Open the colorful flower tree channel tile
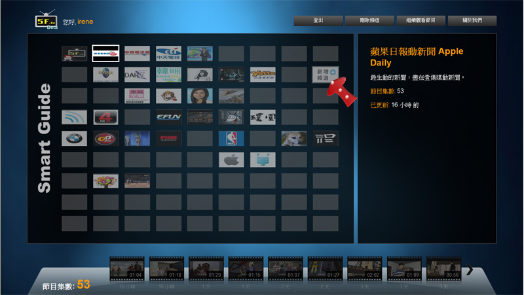This screenshot has width=524, height=295. coord(105,181)
